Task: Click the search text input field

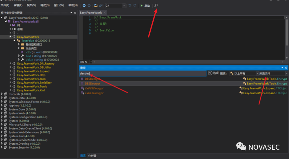Action: tap(143, 73)
